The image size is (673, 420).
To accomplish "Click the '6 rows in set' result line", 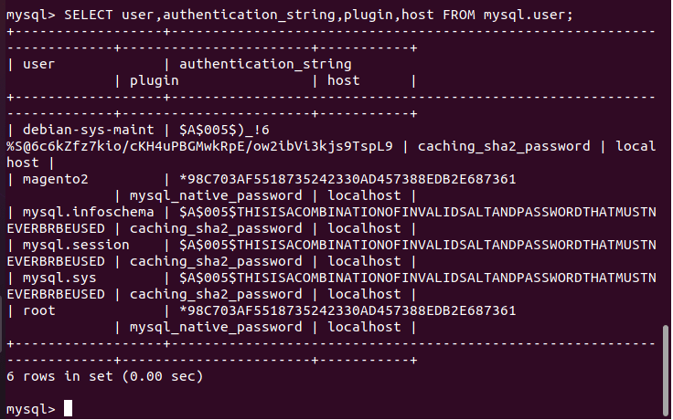I will (105, 376).
